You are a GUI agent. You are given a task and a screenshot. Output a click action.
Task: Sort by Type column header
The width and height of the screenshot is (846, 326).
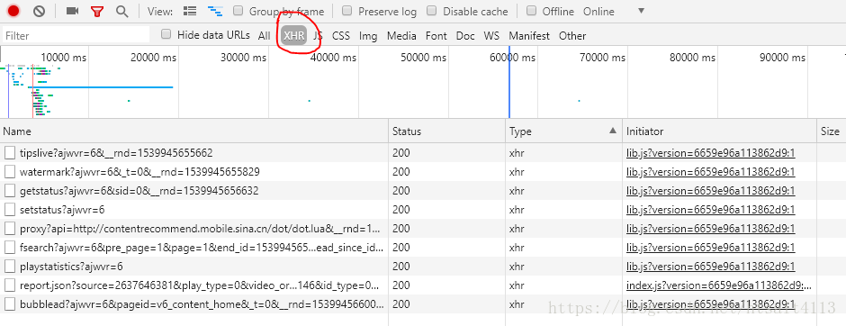563,131
